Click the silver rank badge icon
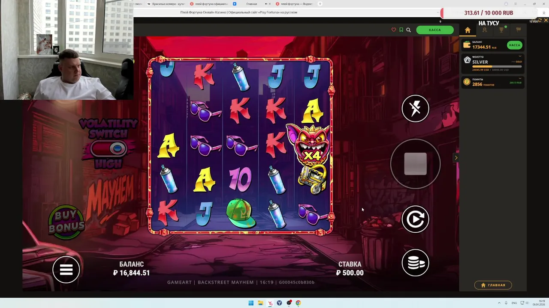This screenshot has width=549, height=308. tap(467, 60)
